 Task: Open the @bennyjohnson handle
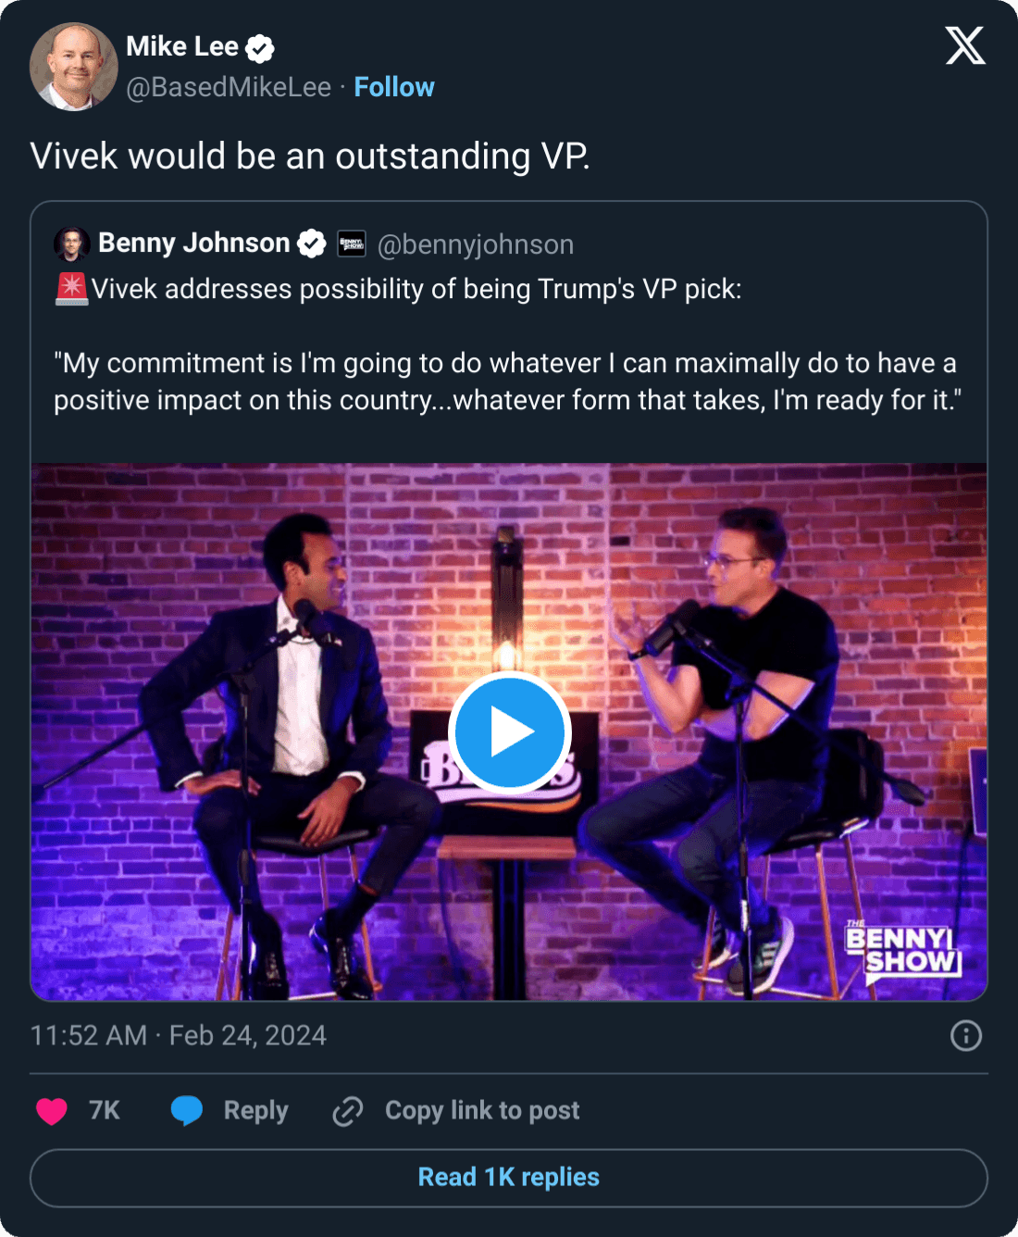point(476,244)
